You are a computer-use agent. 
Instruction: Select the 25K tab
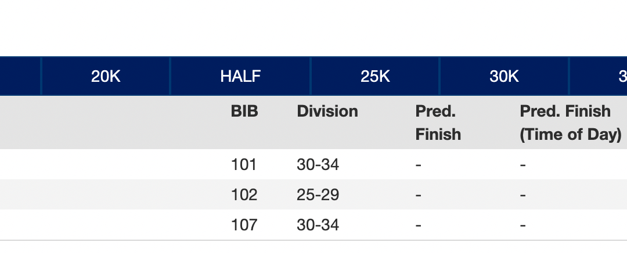point(375,76)
